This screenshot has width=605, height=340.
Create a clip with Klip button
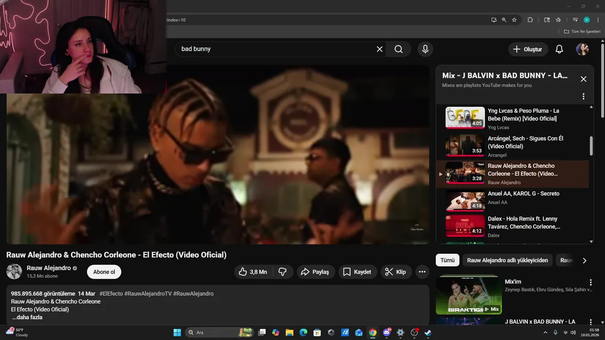[396, 272]
